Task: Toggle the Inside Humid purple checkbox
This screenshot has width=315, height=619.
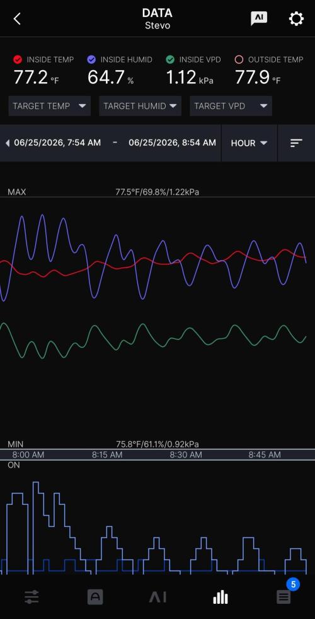Action: [x=91, y=59]
